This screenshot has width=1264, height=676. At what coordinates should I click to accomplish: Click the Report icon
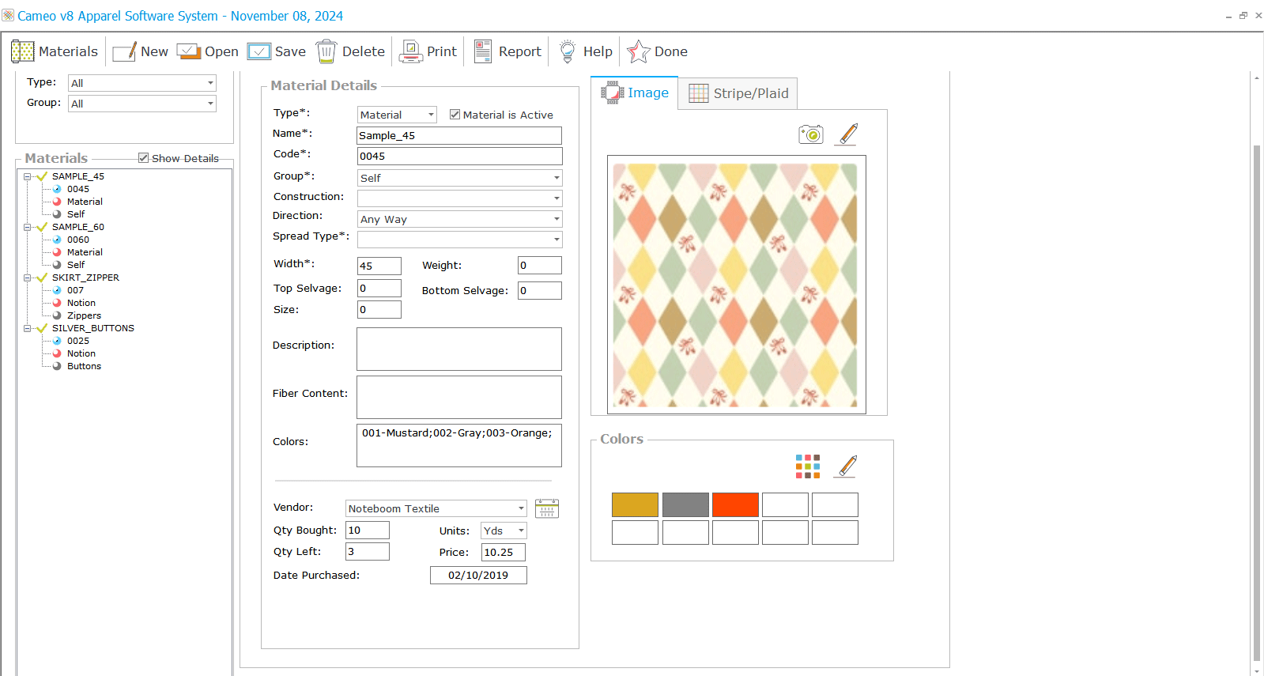coord(483,51)
